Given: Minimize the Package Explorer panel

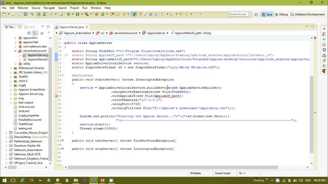Looking at the screenshot, I should point(43,27).
